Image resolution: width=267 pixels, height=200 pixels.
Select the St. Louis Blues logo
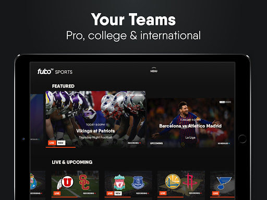(224, 183)
